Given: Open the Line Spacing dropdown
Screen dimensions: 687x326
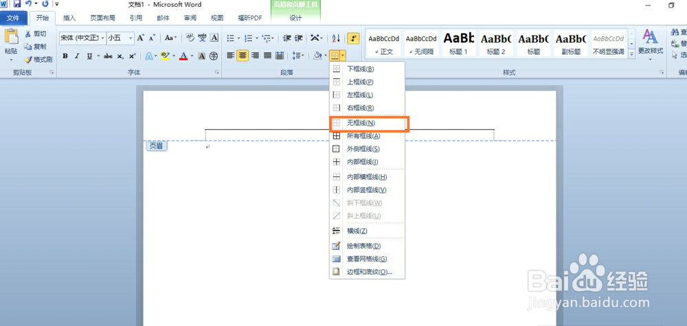Looking at the screenshot, I should coord(298,56).
